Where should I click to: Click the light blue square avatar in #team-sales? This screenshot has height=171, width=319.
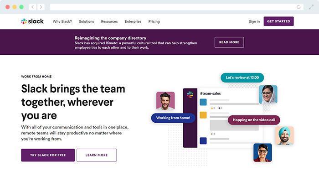click(x=203, y=102)
